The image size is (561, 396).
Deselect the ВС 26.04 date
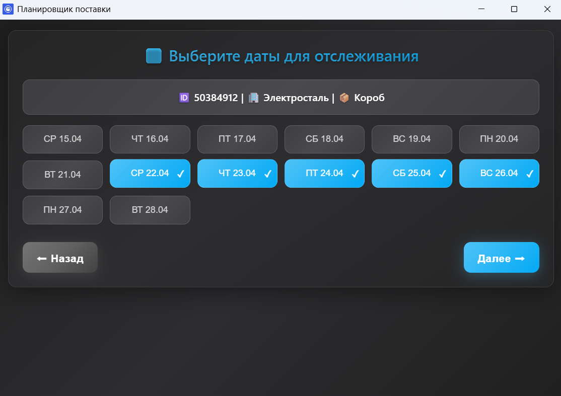pyautogui.click(x=499, y=173)
